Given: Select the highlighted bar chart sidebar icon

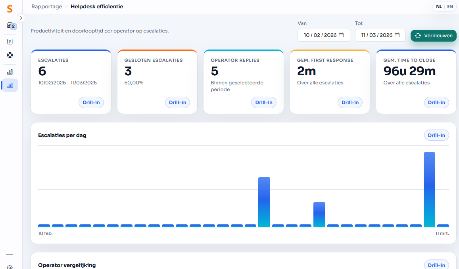Looking at the screenshot, I should [x=10, y=85].
